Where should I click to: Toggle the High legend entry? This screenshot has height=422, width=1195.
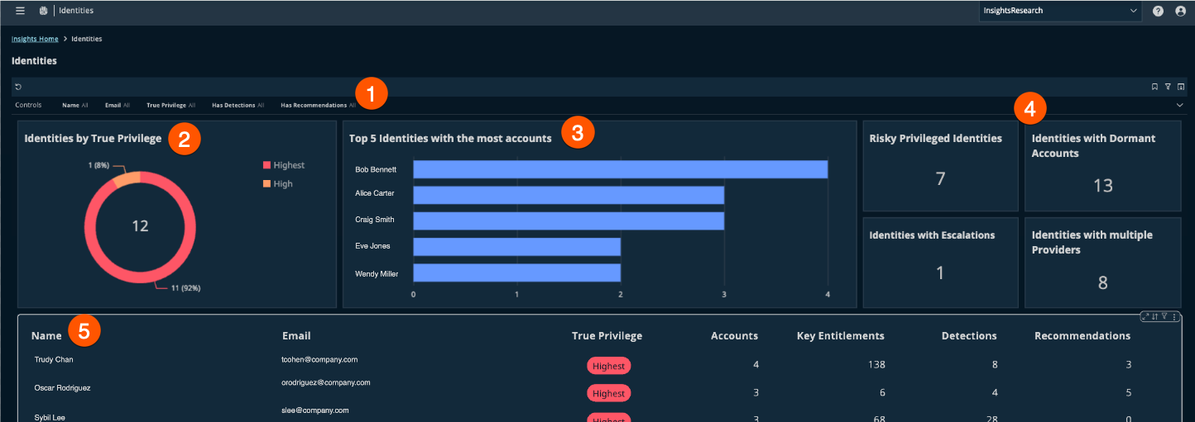(277, 184)
